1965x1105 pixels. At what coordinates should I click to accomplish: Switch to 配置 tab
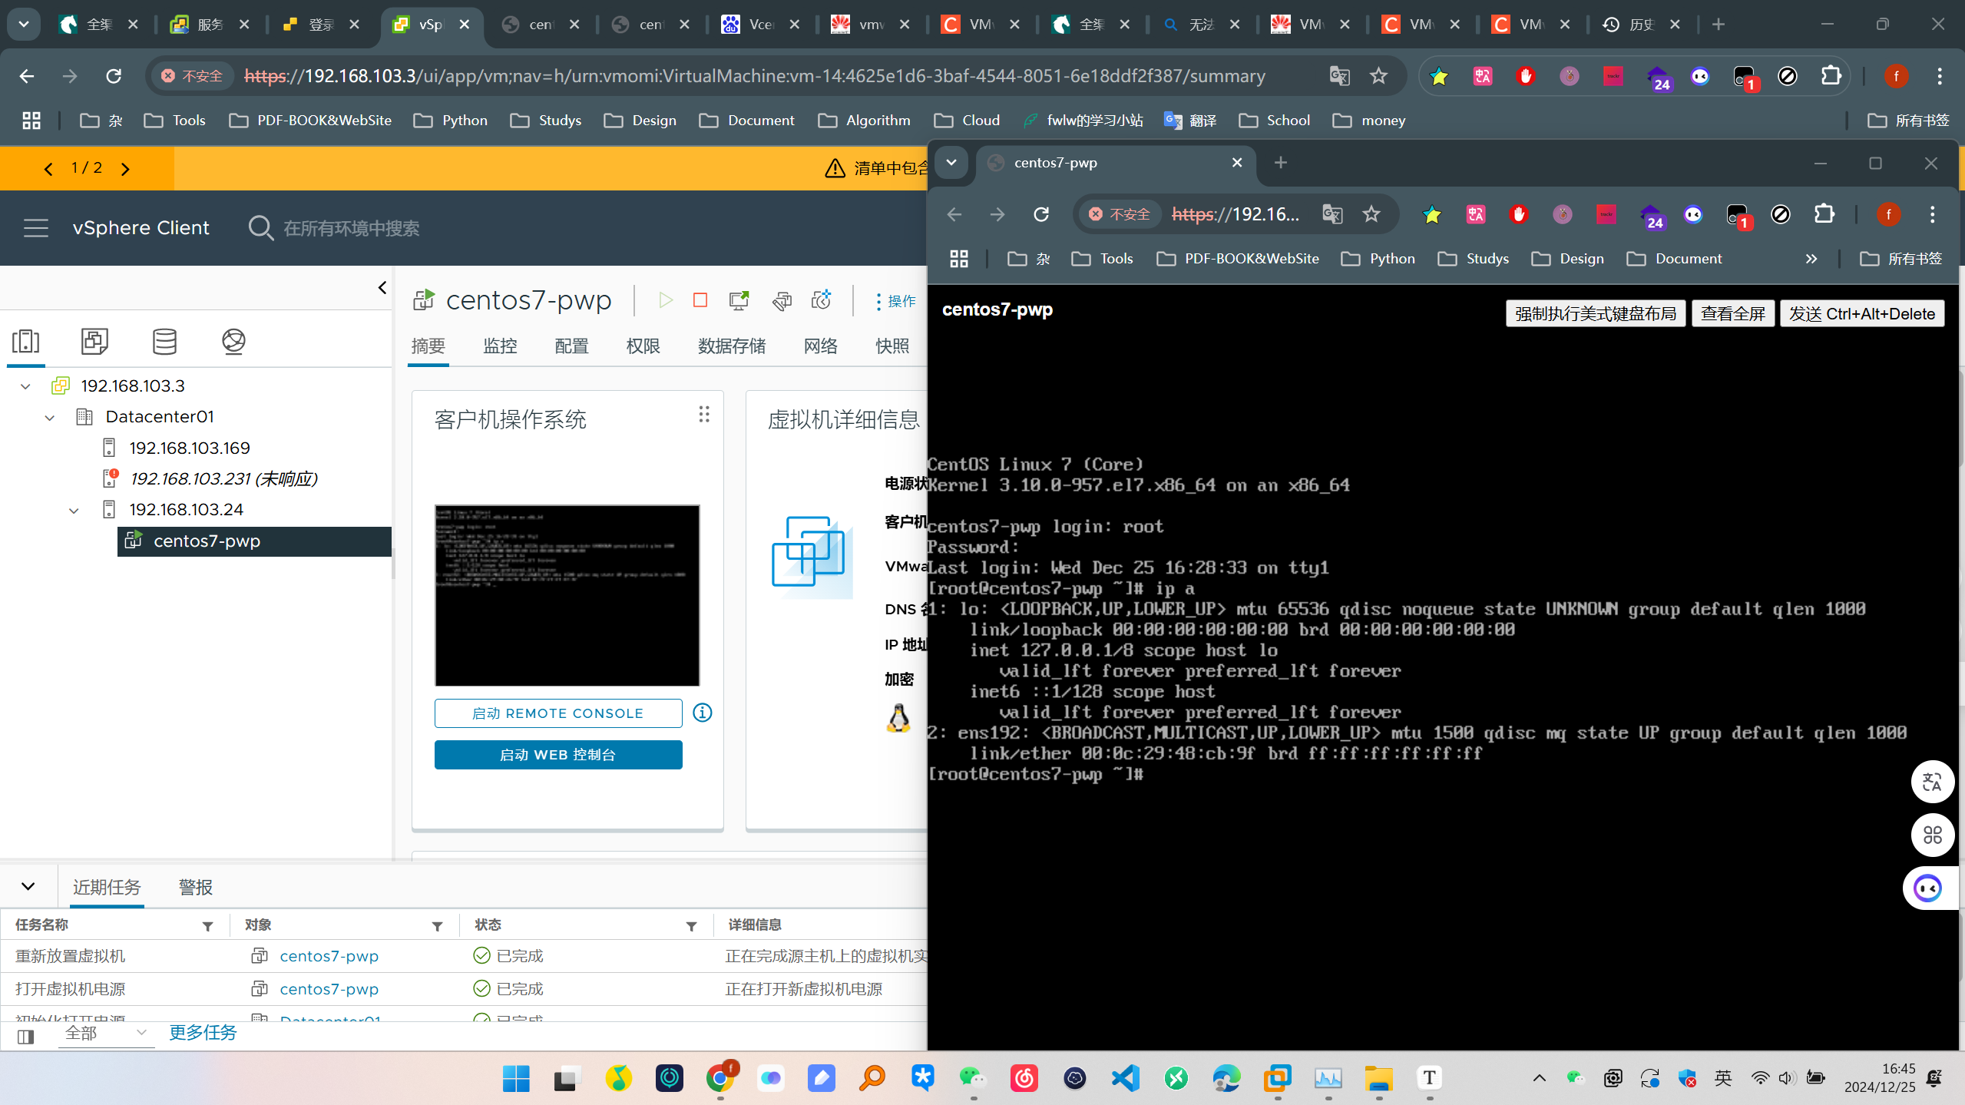(x=571, y=346)
